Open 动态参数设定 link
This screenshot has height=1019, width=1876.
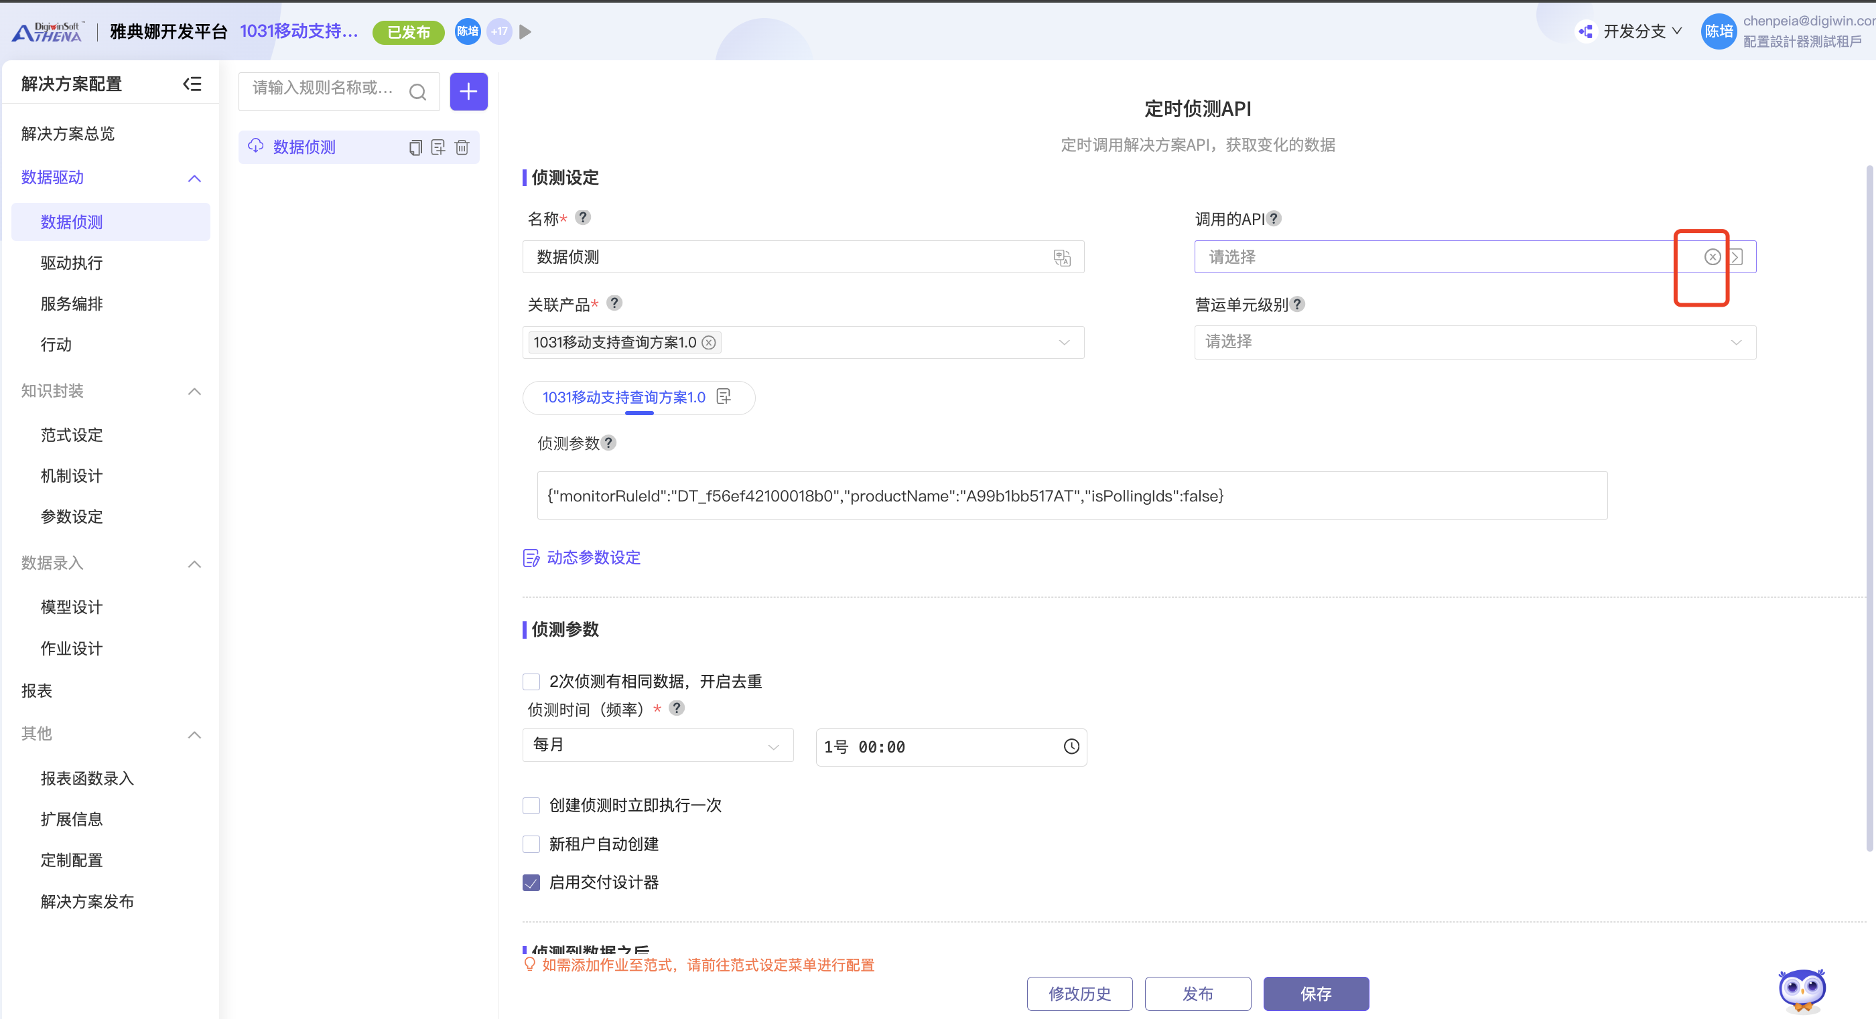(x=593, y=558)
